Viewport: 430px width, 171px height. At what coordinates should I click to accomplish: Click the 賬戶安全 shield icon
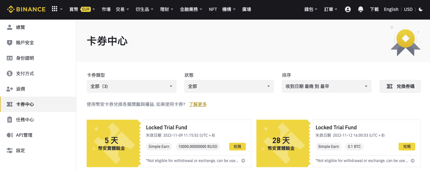(10, 43)
